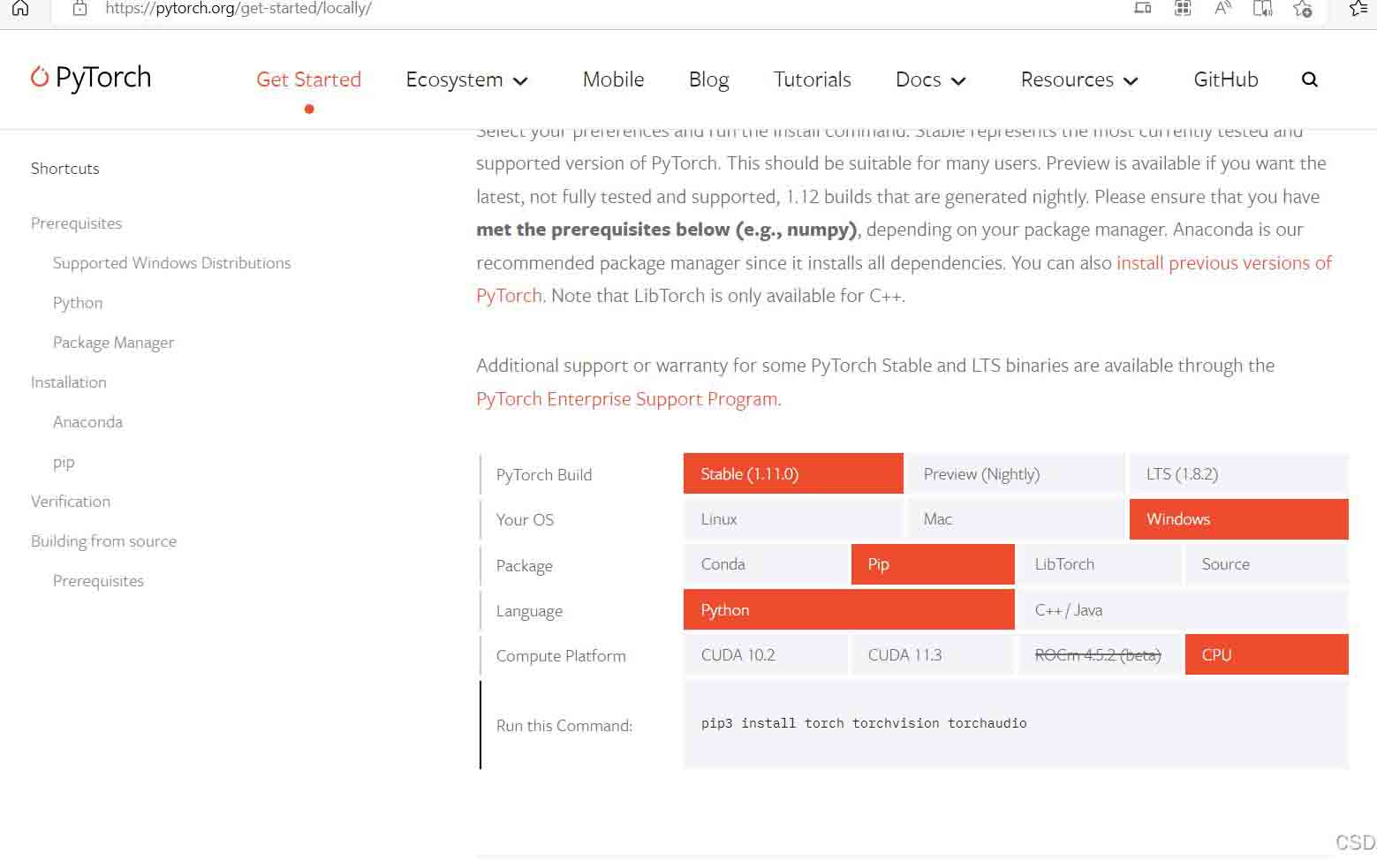Click the browser home icon
This screenshot has height=861, width=1377.
click(20, 9)
